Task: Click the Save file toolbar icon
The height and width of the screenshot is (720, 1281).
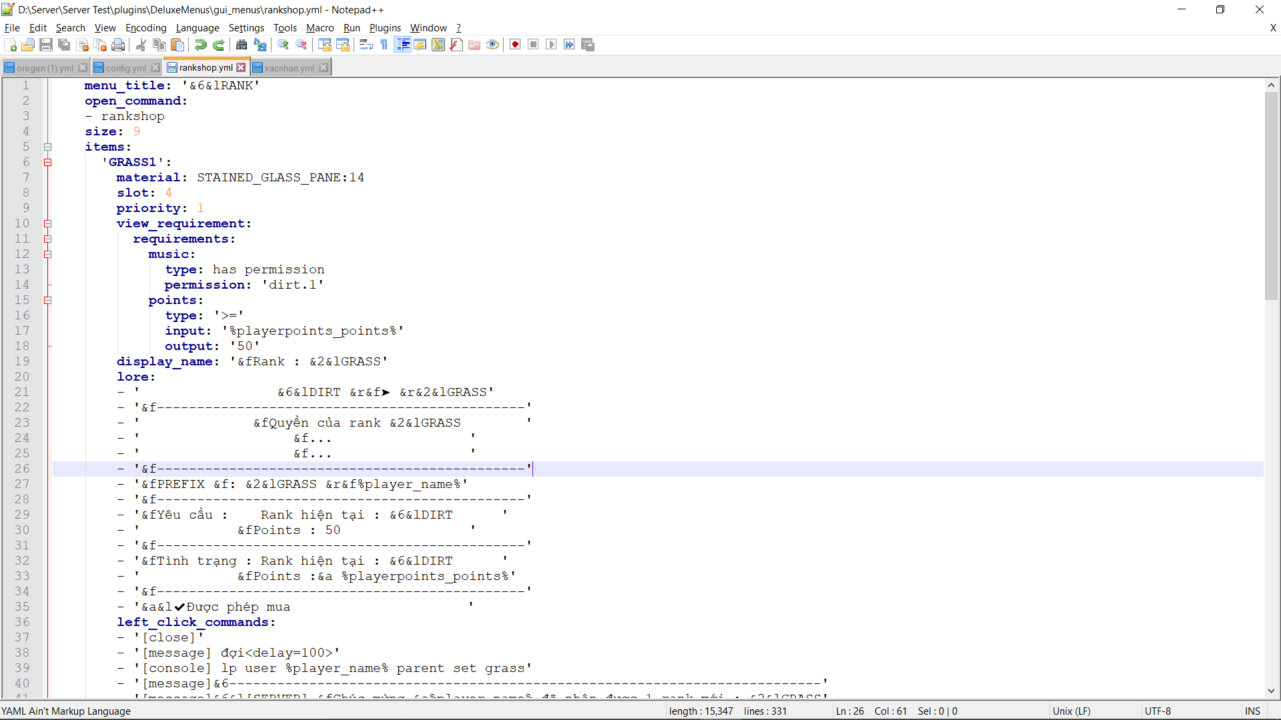Action: (46, 45)
